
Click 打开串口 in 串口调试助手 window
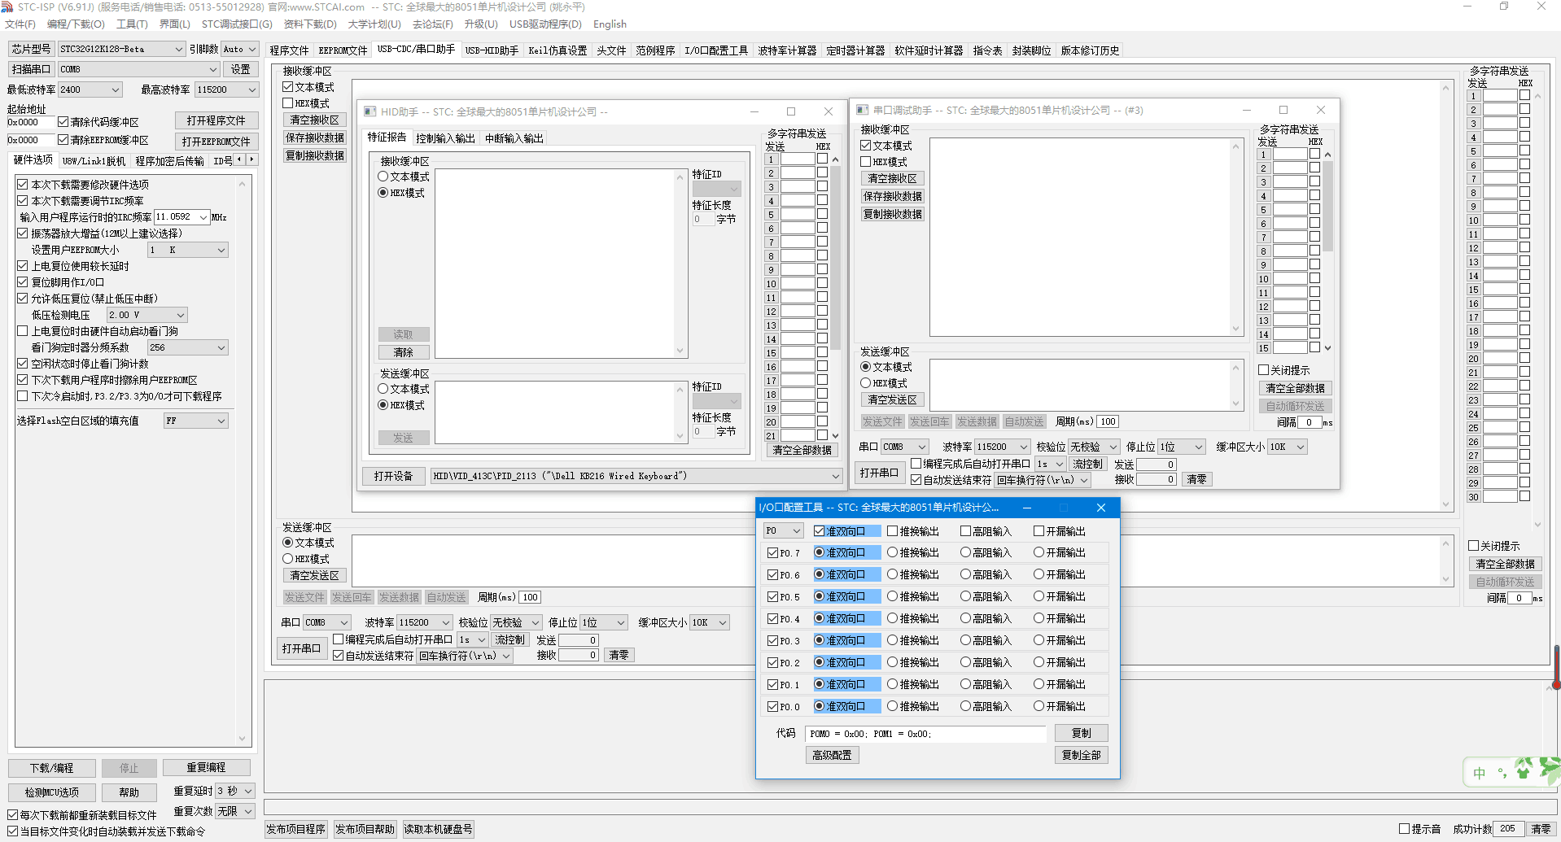pos(879,473)
